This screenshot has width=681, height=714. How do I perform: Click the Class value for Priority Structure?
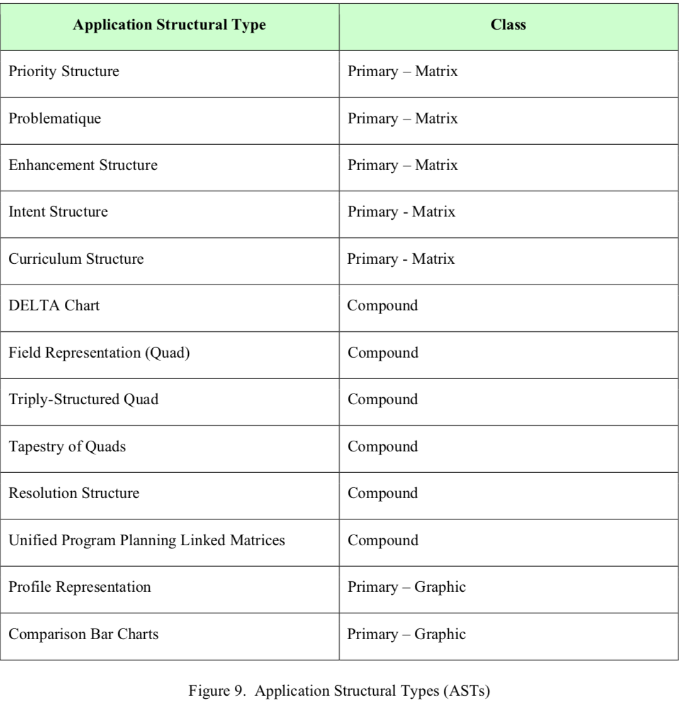pyautogui.click(x=403, y=72)
